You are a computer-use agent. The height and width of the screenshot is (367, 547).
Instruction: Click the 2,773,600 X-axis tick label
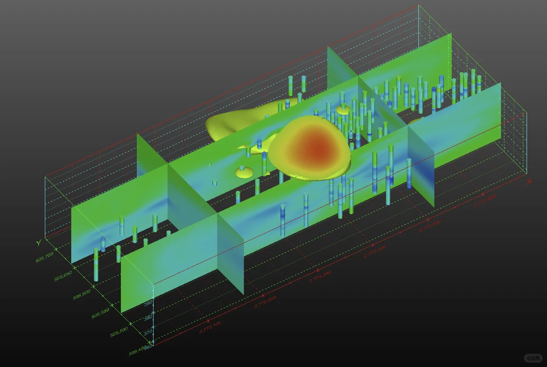tap(485, 200)
